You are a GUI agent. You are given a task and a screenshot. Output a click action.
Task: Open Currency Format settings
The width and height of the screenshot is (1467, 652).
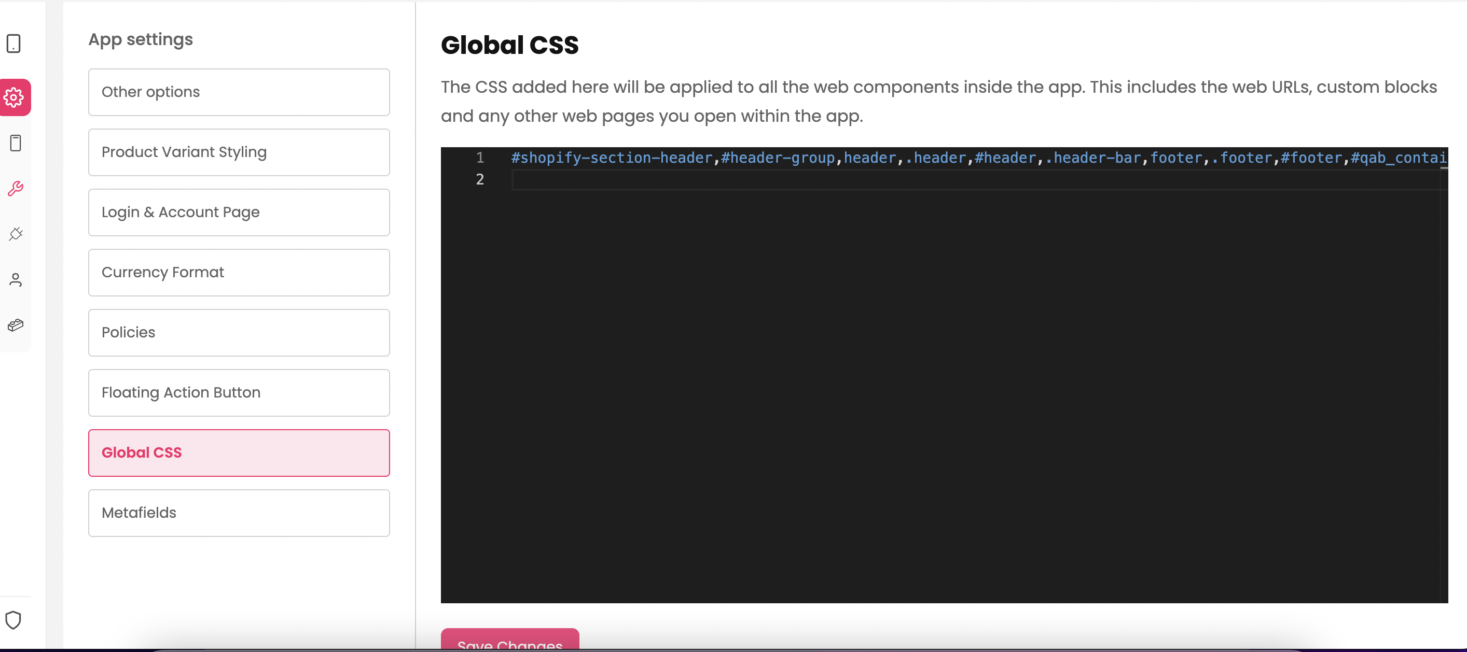pos(239,273)
